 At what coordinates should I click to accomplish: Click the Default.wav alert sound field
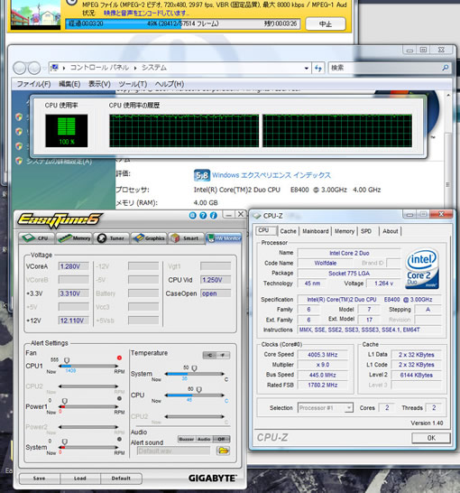(173, 451)
